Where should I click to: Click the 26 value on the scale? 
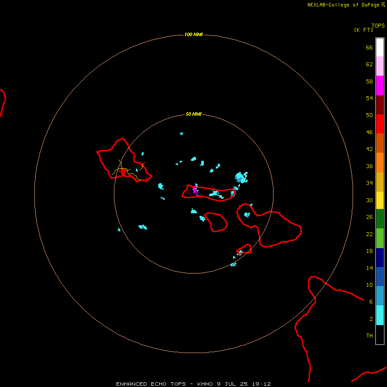coord(369,217)
